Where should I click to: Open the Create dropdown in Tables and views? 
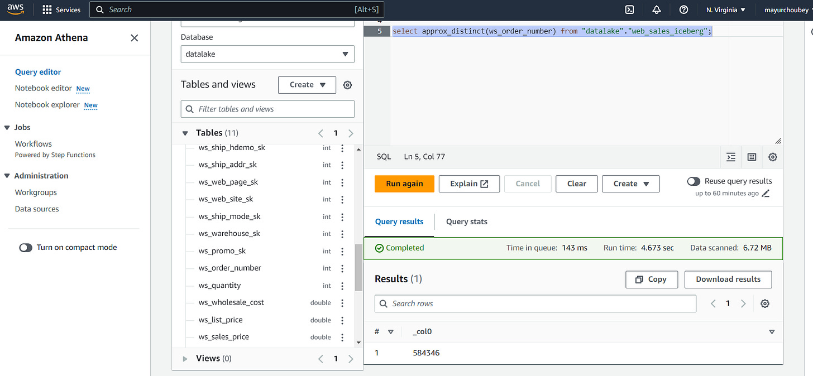point(307,85)
